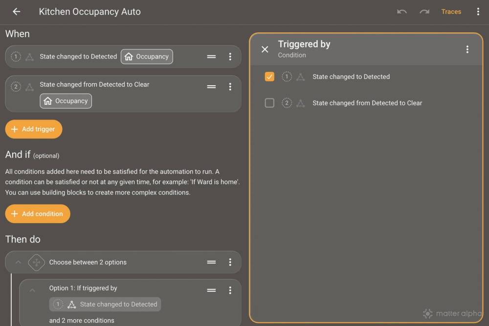Open menu for Option 1
489x326 pixels.
[x=230, y=290]
